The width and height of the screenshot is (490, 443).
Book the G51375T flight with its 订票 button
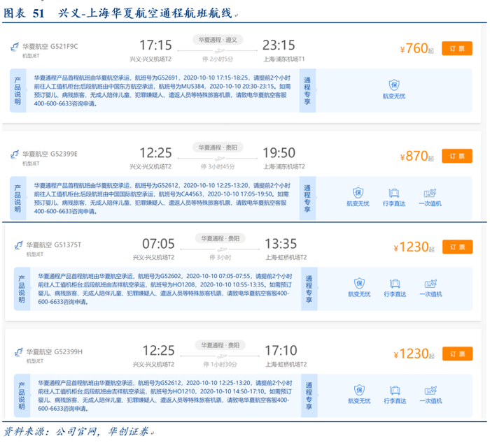coord(457,247)
